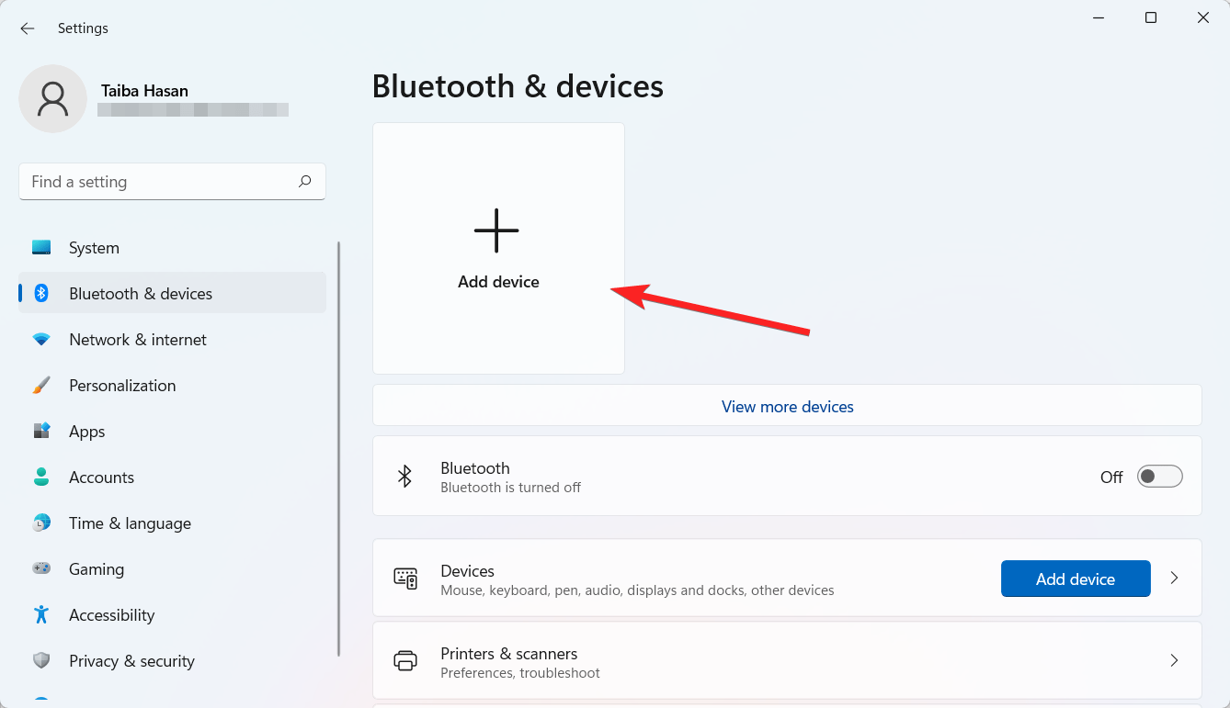
Task: Click the sidebar vertical scrollbar
Action: 339,449
